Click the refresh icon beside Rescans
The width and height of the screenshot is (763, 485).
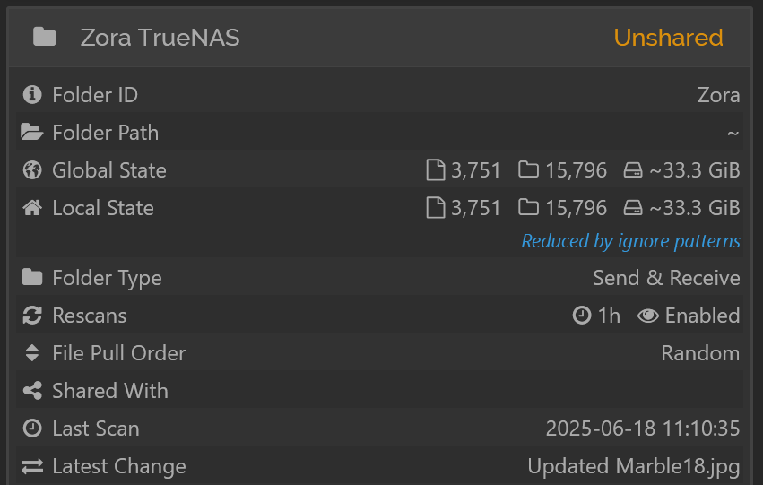[32, 316]
